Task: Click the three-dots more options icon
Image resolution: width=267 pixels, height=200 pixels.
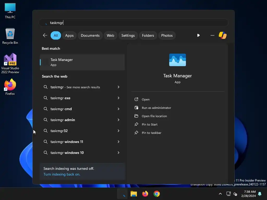Action: click(x=212, y=35)
